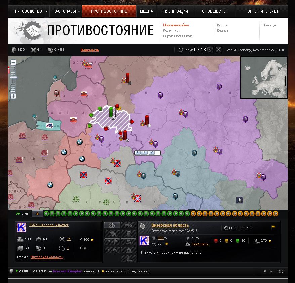The width and height of the screenshot is (295, 283).
Task: Click the K owner logo in the province panel
Action: (144, 241)
